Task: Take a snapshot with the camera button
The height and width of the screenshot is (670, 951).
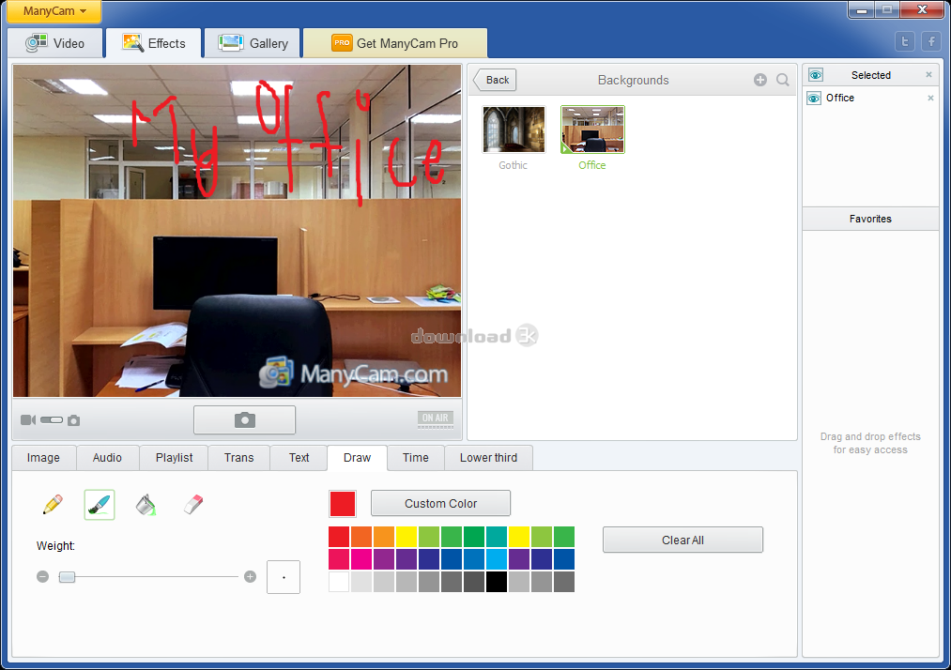Action: (244, 419)
